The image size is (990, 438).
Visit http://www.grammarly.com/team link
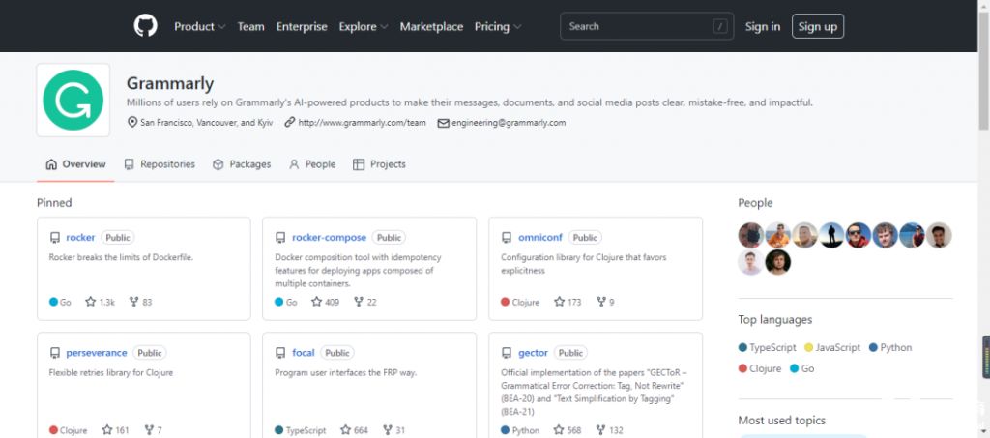pos(363,123)
